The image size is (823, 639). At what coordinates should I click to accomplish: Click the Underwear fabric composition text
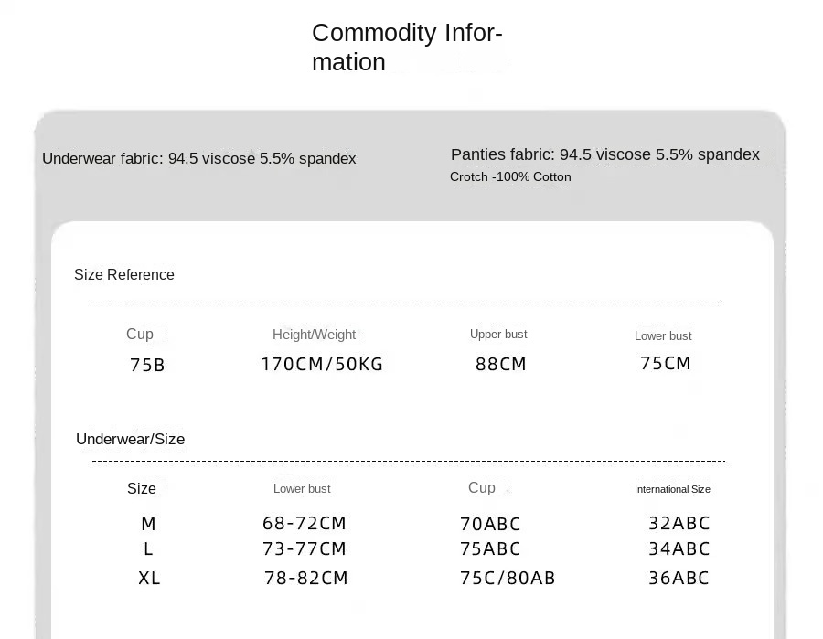pyautogui.click(x=198, y=158)
